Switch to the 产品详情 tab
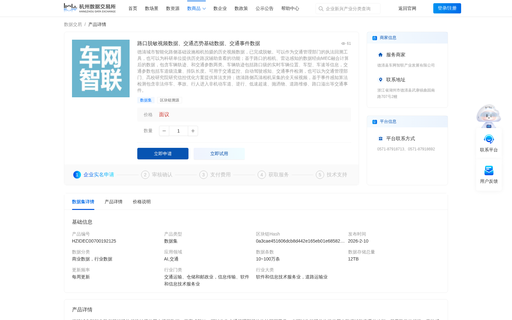This screenshot has width=512, height=320. click(114, 202)
